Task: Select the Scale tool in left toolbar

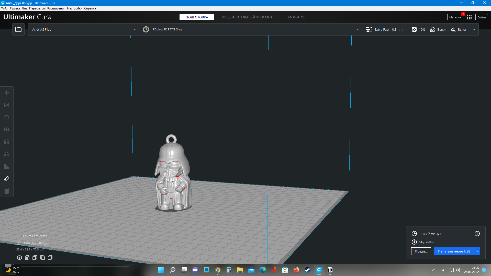Action: coord(7,105)
